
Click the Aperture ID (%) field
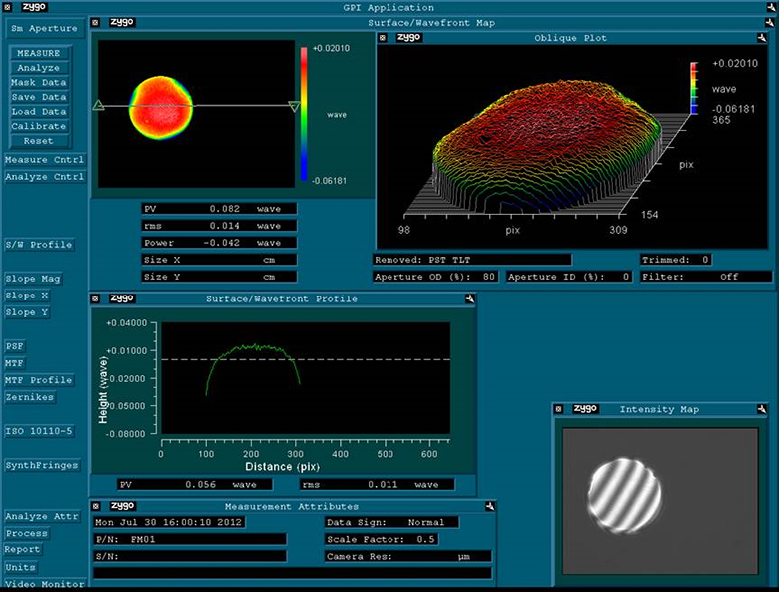[569, 277]
